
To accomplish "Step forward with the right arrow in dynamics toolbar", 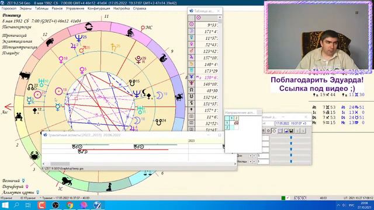I will click(x=303, y=131).
